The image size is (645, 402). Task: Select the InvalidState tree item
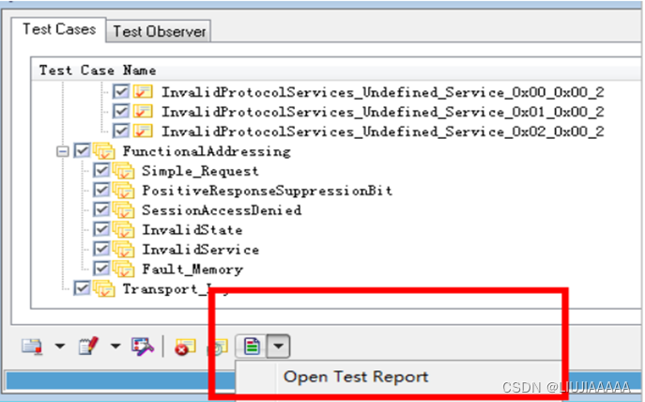(192, 230)
